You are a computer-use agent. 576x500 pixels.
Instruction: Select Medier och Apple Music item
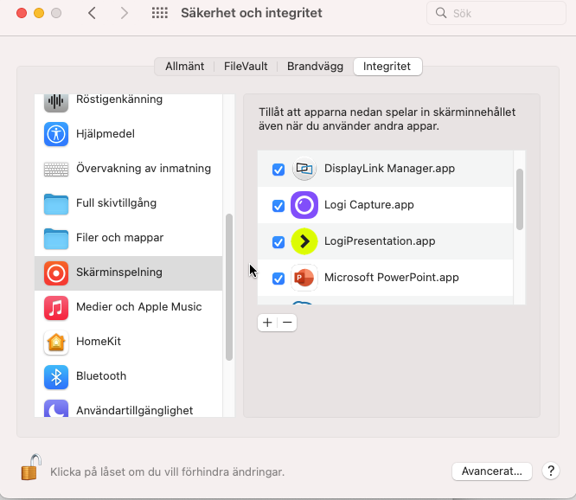138,307
